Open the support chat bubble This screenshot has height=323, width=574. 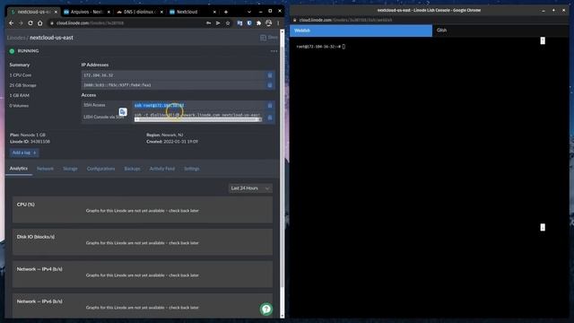266,309
